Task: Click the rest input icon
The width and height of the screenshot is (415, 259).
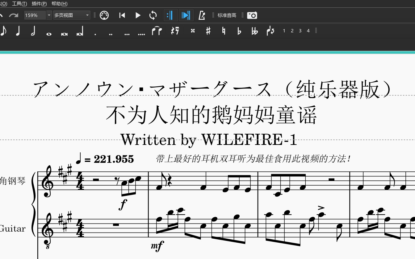Action: coord(175,31)
